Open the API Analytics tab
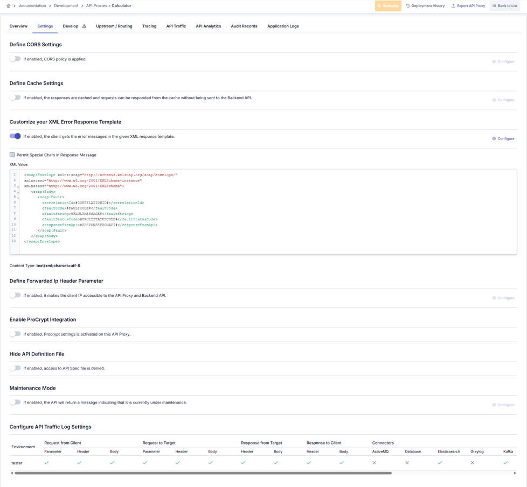 point(208,26)
